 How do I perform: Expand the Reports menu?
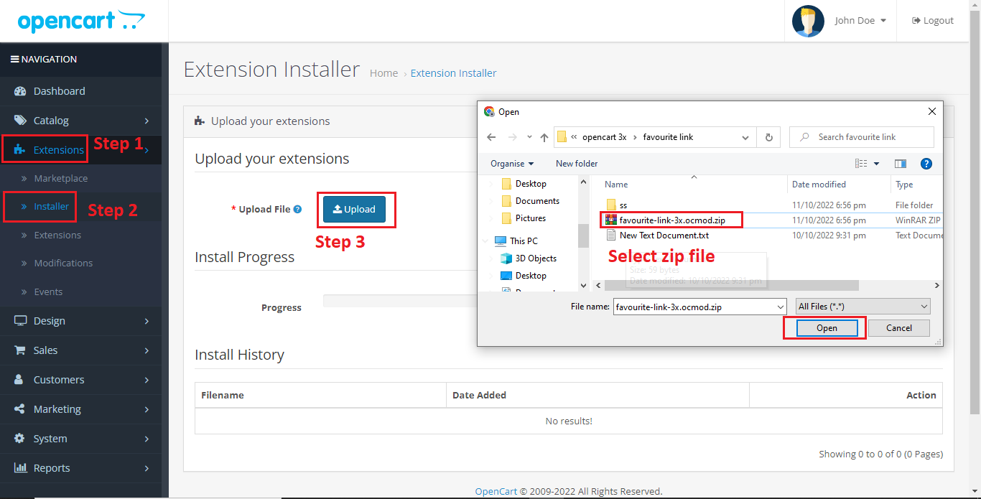(80, 468)
